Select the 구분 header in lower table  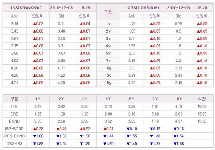click(x=14, y=99)
